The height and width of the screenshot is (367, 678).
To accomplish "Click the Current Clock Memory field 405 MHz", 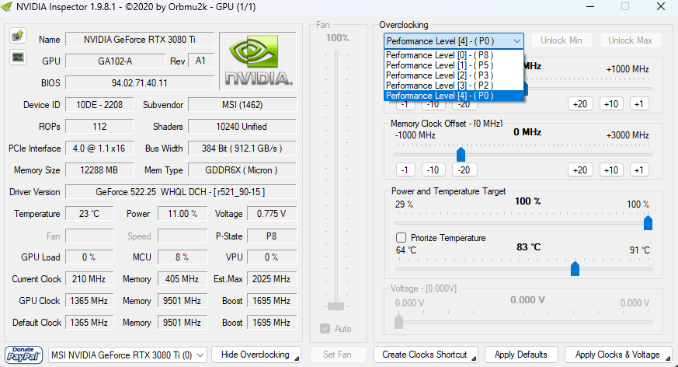I will click(x=183, y=279).
